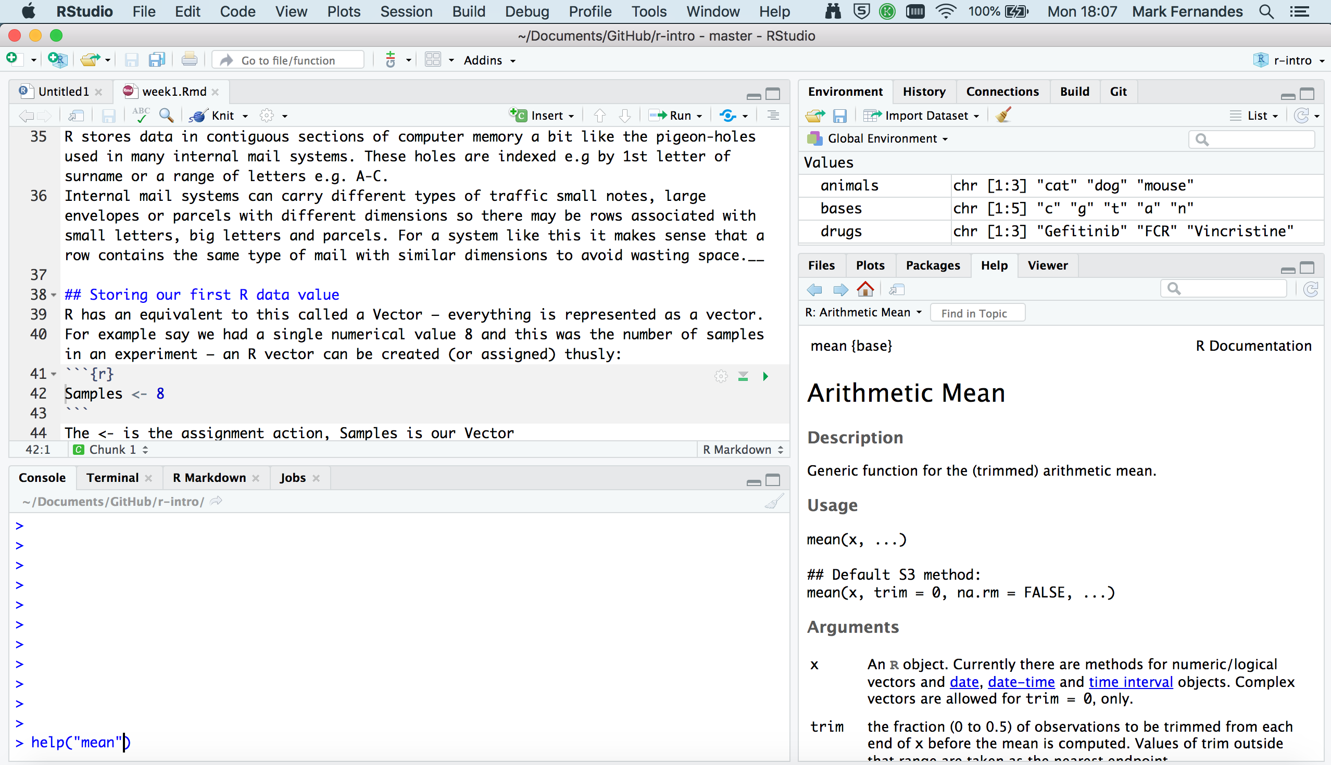Close the week1.Rmd tab
This screenshot has height=765, width=1331.
point(215,92)
